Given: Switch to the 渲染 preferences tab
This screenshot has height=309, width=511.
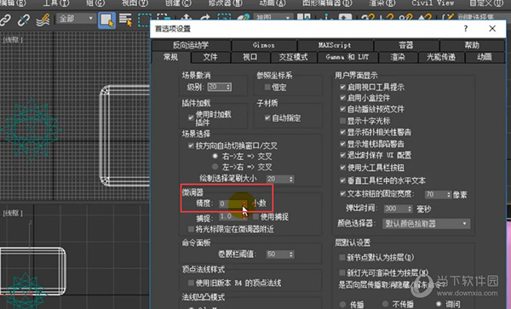Looking at the screenshot, I should tap(398, 57).
